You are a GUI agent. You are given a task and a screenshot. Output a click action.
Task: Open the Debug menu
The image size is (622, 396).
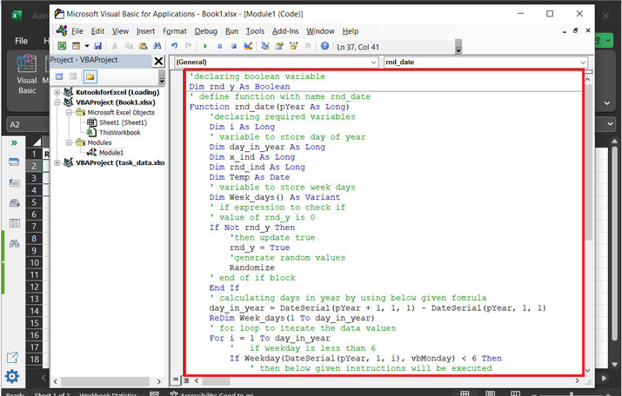pyautogui.click(x=205, y=31)
